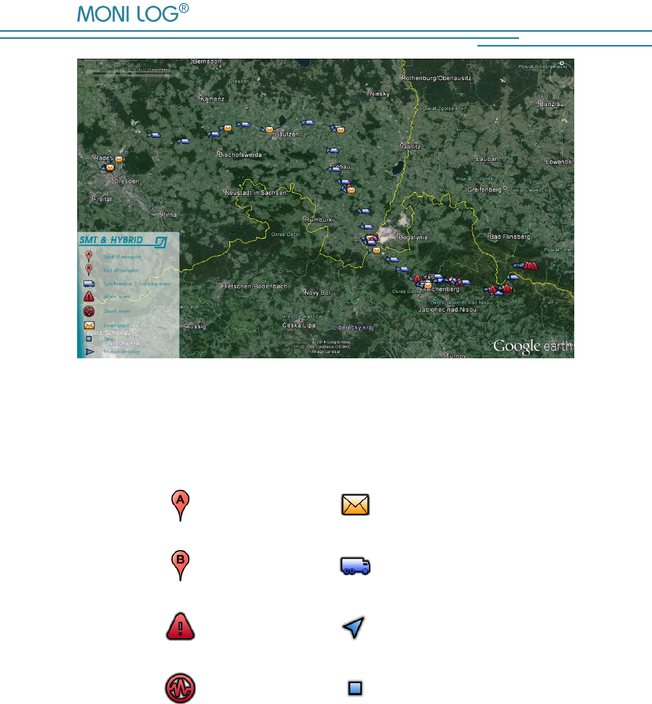The height and width of the screenshot is (704, 652).
Task: Click the large red B end pin below the map
Action: click(x=181, y=566)
